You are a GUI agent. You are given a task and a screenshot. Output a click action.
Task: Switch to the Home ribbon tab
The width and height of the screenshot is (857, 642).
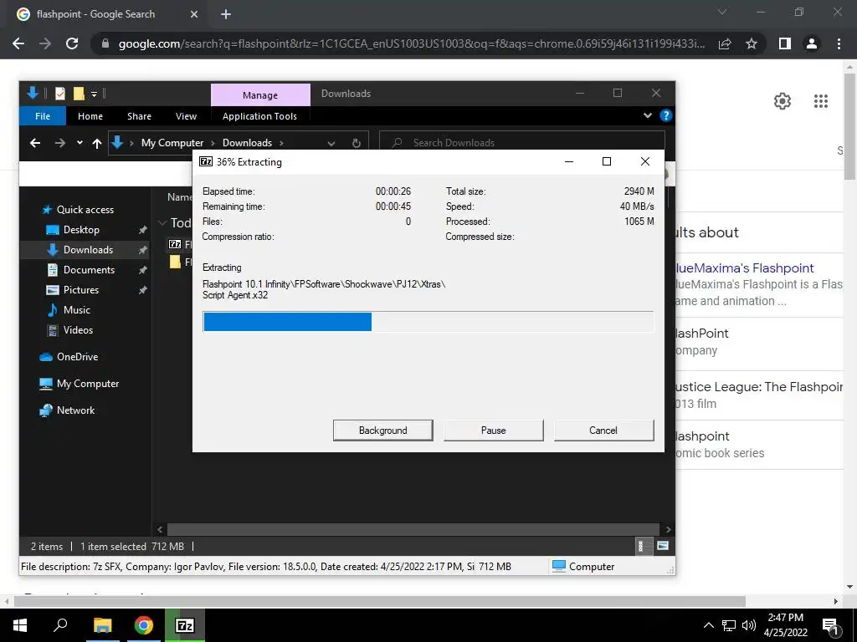click(90, 116)
